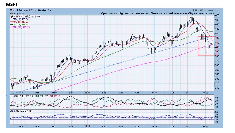This screenshot has height=133, width=235.
Task: Click the 470 price axis label
Action: (217, 15)
